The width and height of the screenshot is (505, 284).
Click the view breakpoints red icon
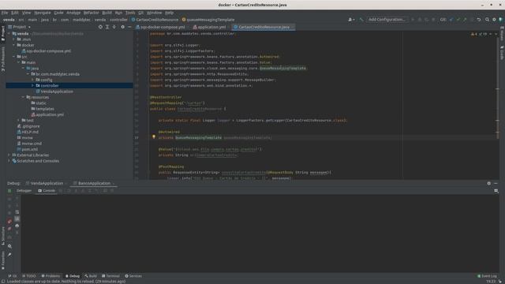click(x=9, y=222)
